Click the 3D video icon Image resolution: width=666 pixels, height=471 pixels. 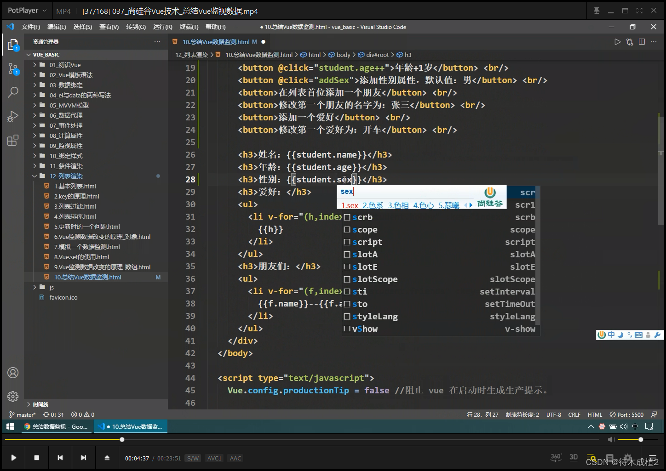click(x=574, y=457)
